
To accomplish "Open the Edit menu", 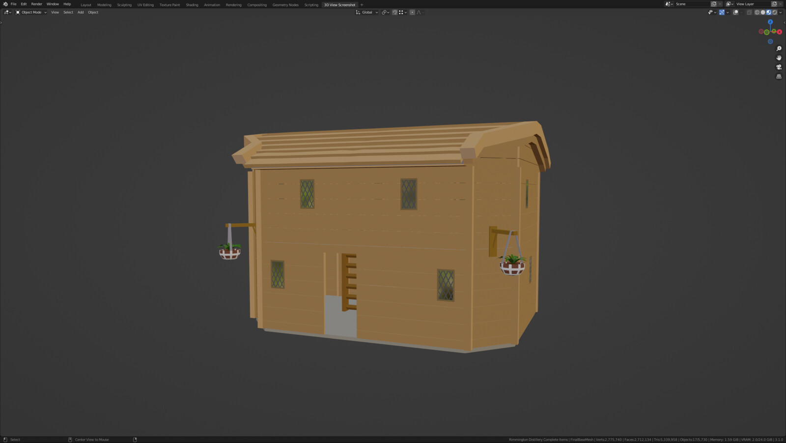I will [24, 4].
